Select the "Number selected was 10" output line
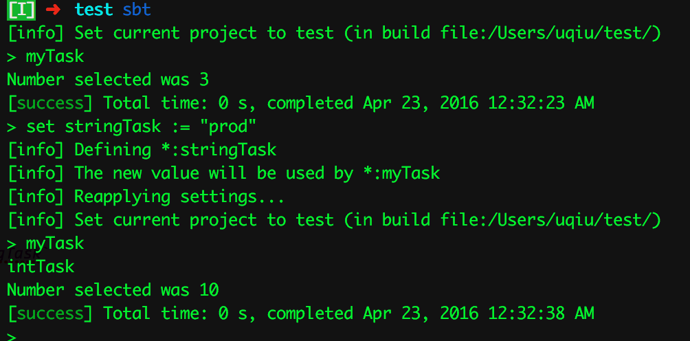The height and width of the screenshot is (341, 690). tap(113, 290)
